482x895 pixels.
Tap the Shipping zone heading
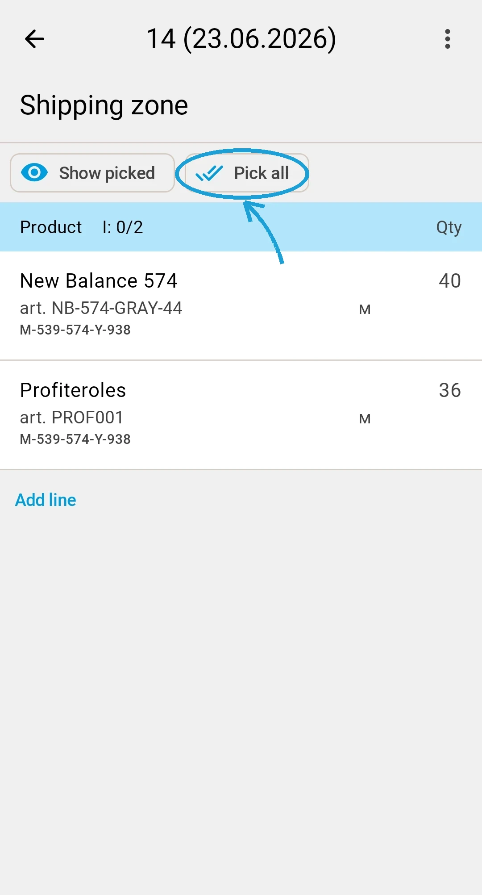pyautogui.click(x=104, y=106)
